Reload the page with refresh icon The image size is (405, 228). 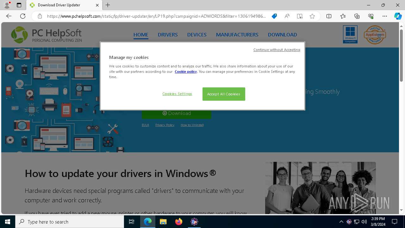[x=23, y=16]
